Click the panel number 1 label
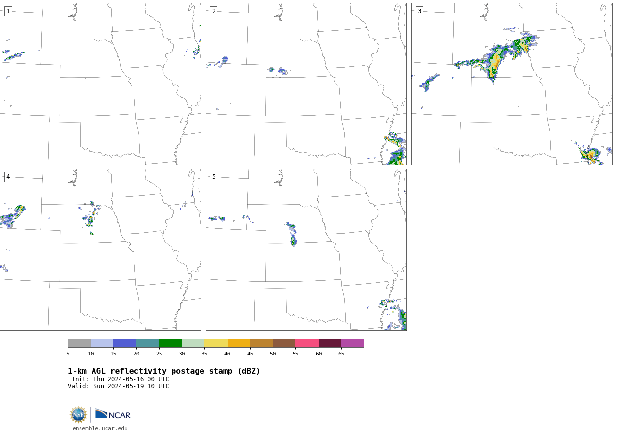The image size is (617, 434). (x=8, y=11)
